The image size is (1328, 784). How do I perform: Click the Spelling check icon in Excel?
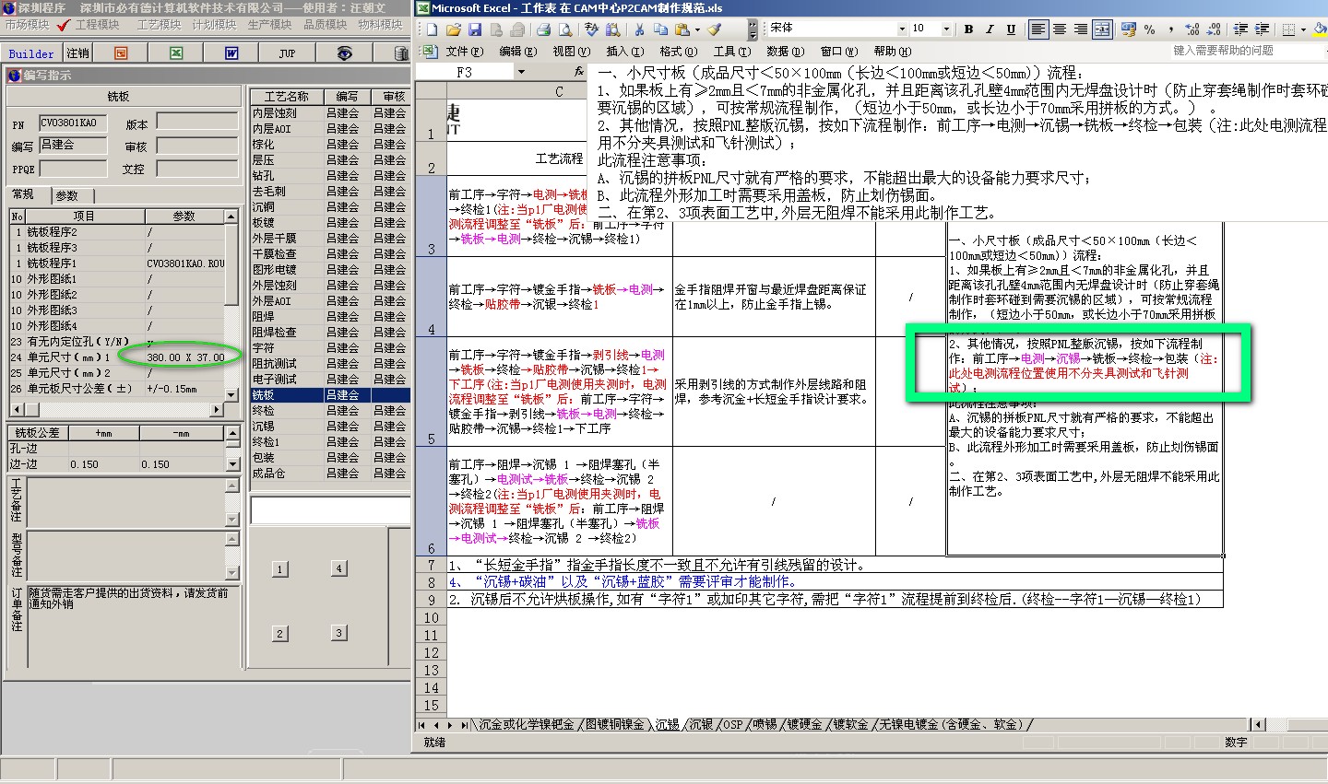point(591,29)
